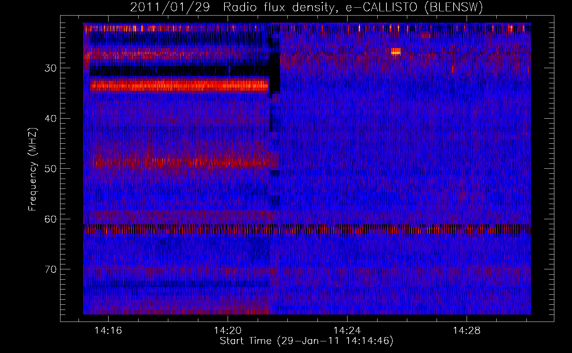Select the 14:24 time tick label
Image resolution: width=572 pixels, height=353 pixels.
coord(347,330)
